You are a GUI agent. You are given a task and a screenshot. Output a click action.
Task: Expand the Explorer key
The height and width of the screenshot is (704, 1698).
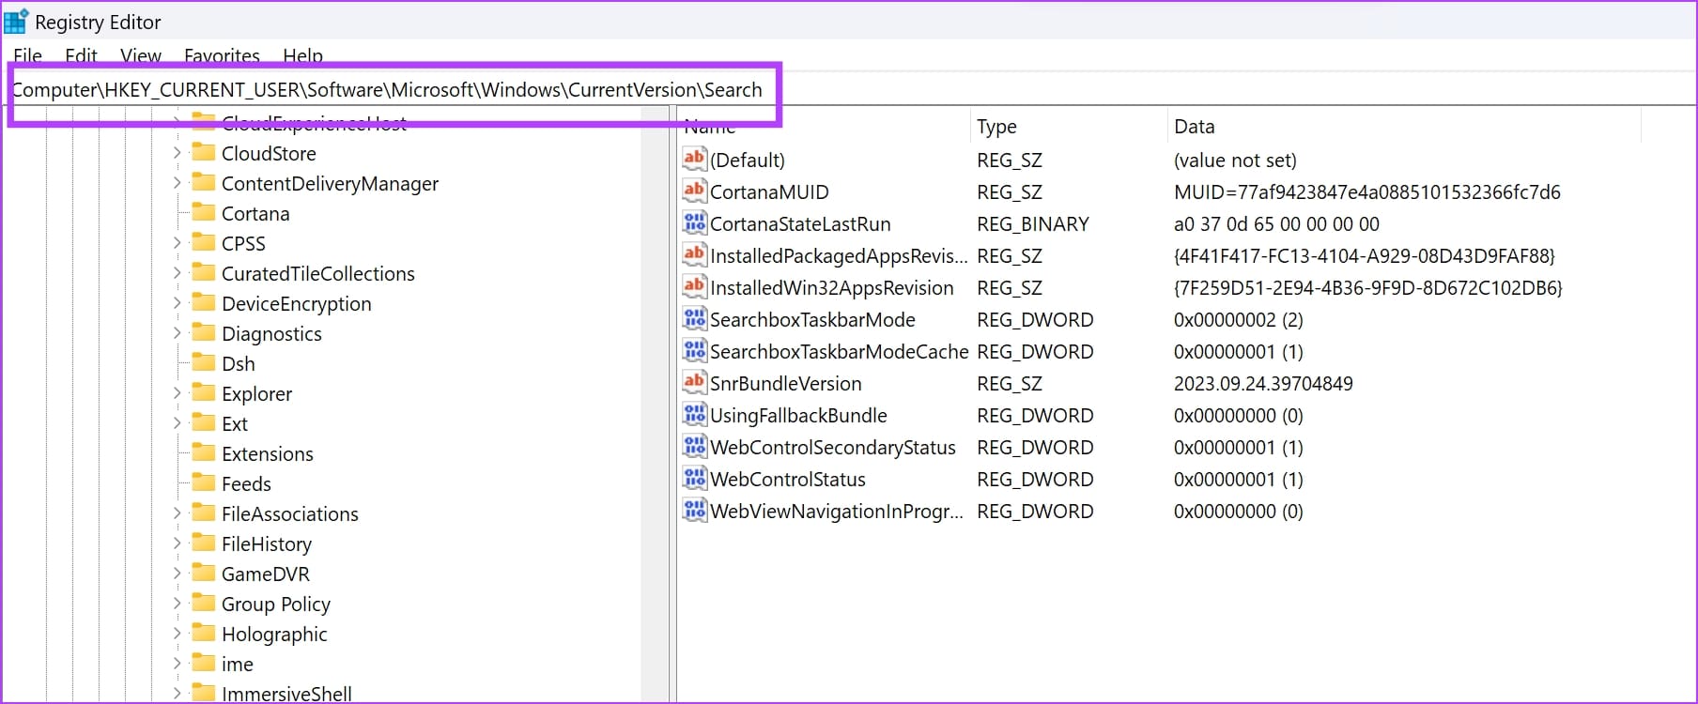click(177, 392)
